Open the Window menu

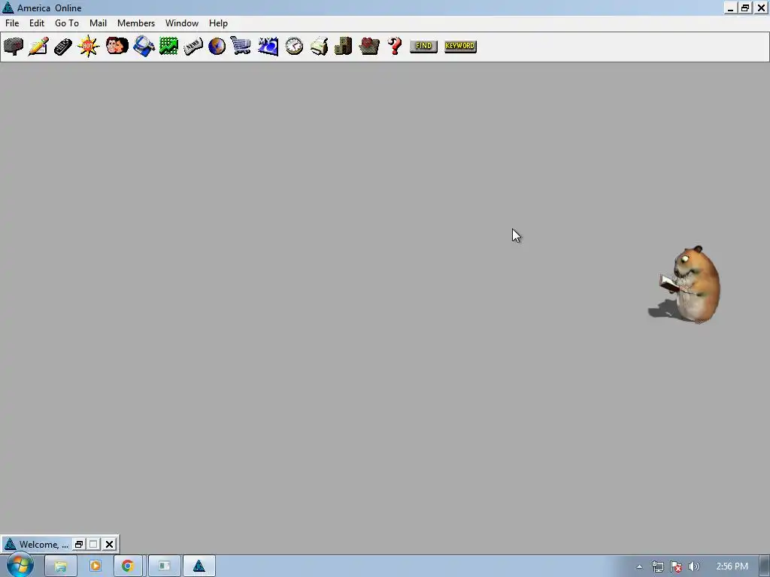click(x=182, y=23)
